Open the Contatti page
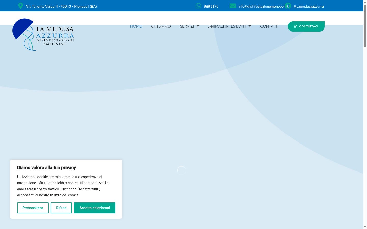The height and width of the screenshot is (229, 367). tap(269, 26)
